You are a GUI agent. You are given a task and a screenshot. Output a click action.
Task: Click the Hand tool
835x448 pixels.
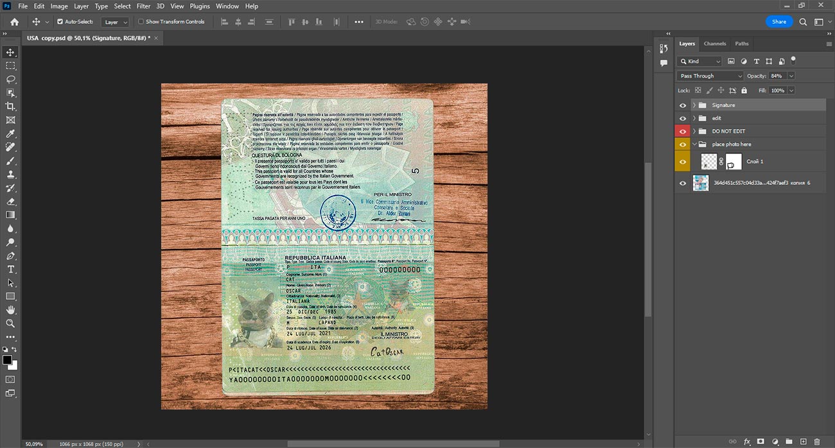10,310
